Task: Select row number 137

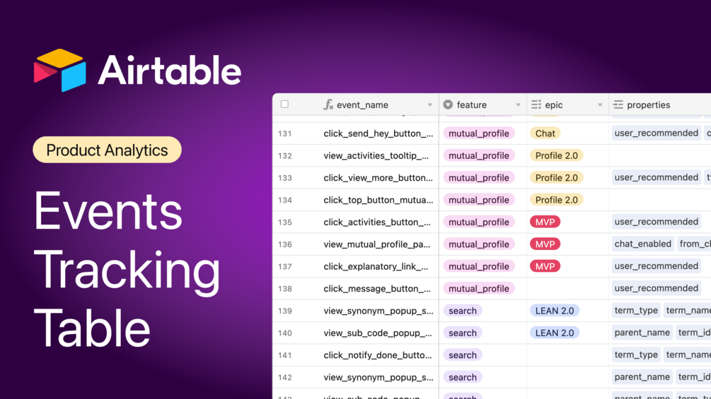Action: (285, 266)
